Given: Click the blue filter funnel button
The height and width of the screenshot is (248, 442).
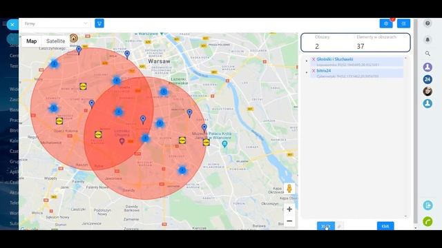Looking at the screenshot, I should [99, 23].
